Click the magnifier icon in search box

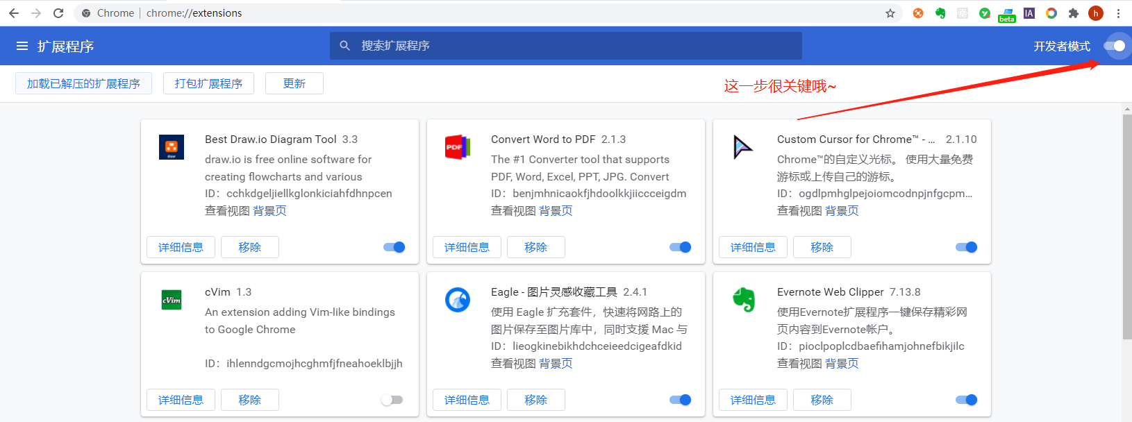(x=344, y=46)
